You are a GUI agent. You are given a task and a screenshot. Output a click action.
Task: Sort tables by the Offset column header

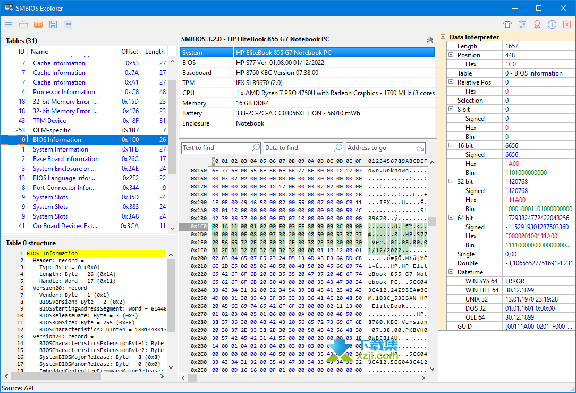coord(121,52)
